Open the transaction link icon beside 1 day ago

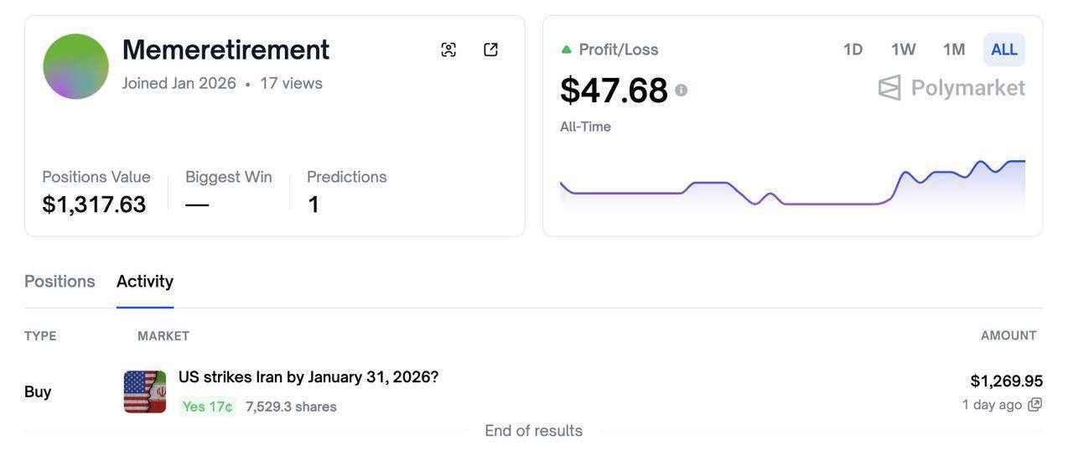coord(1035,405)
